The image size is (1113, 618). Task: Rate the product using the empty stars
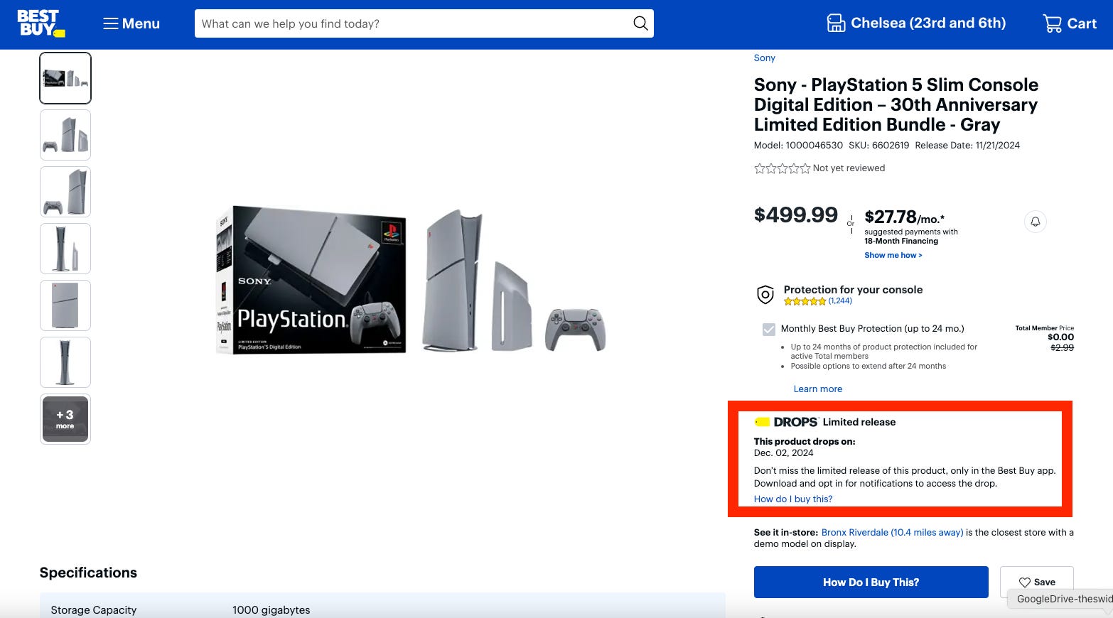coord(782,168)
